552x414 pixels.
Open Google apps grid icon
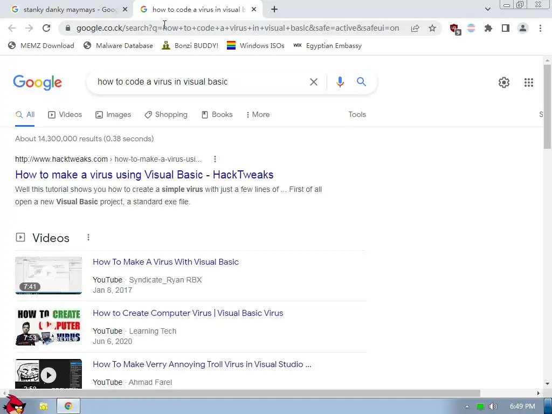click(528, 82)
